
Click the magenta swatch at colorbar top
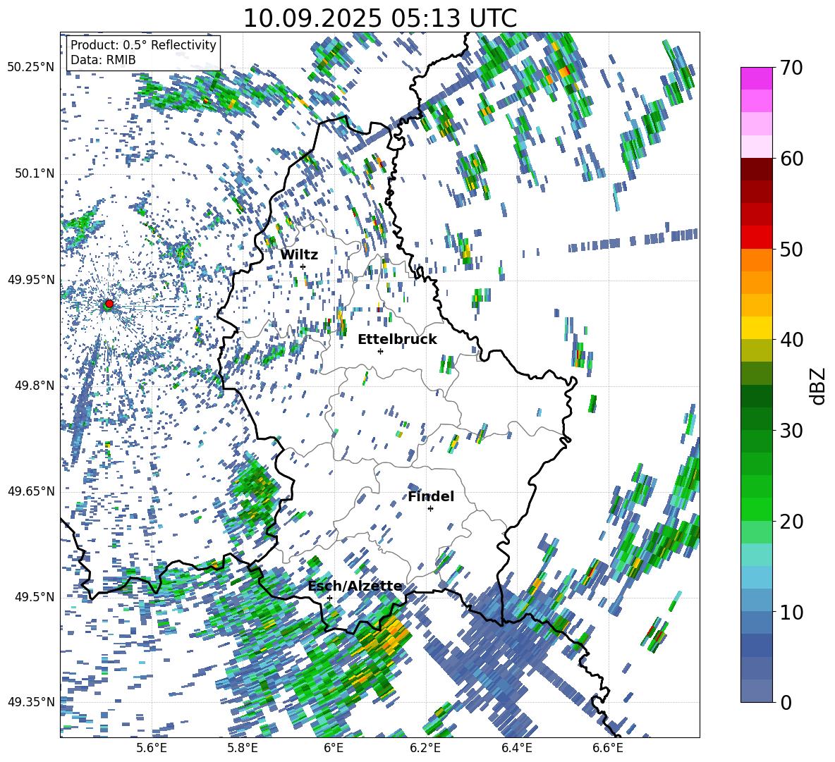pos(756,78)
